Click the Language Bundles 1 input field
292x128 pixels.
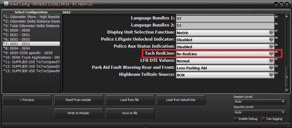click(x=225, y=18)
